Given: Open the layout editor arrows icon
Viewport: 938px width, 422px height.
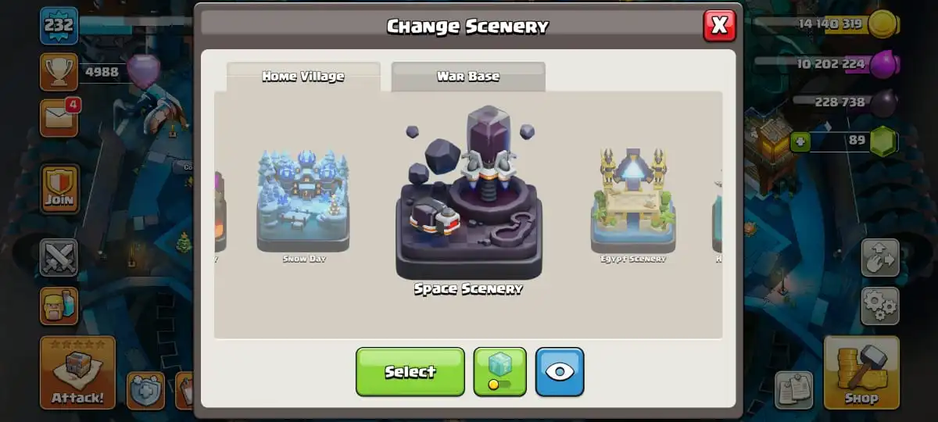Looking at the screenshot, I should (x=879, y=258).
